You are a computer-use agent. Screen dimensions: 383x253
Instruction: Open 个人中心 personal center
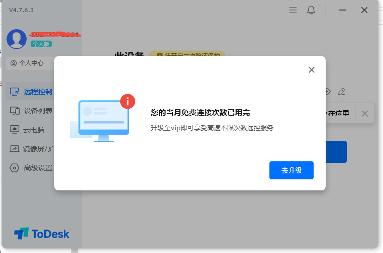click(30, 63)
